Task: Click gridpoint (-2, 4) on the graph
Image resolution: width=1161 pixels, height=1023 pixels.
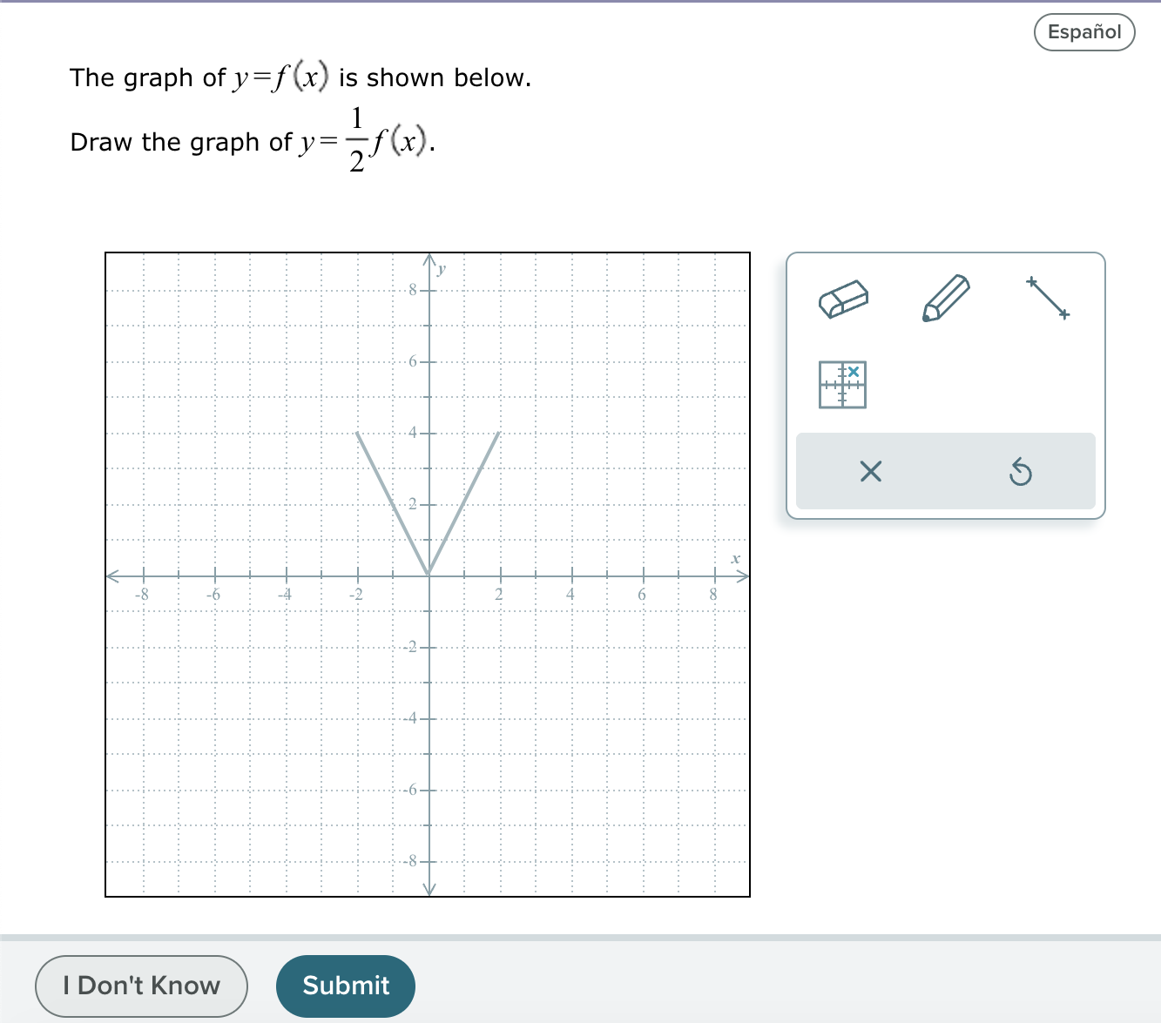Action: (357, 432)
